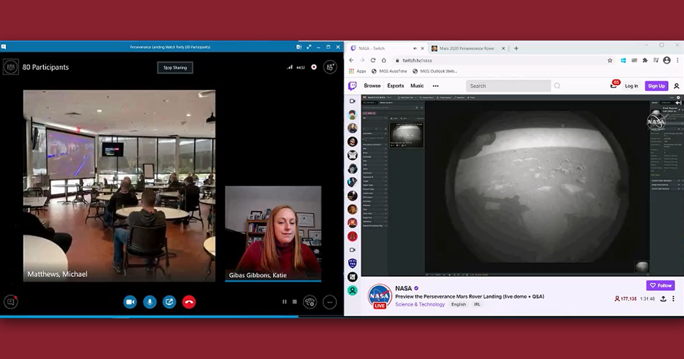684x359 pixels.
Task: Open the NASA channel avatar
Action: [x=380, y=296]
